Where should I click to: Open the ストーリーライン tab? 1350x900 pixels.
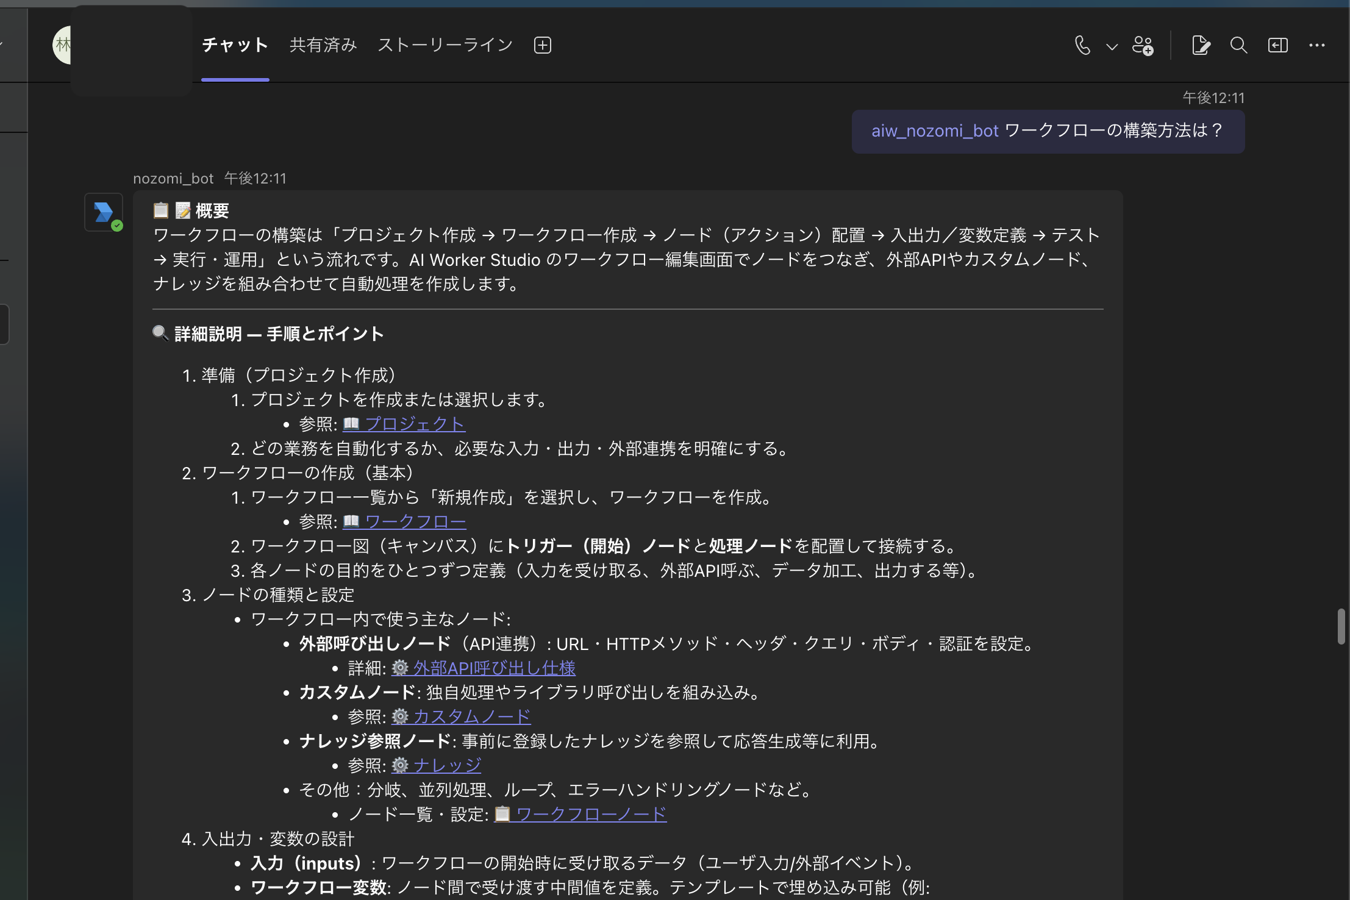(x=445, y=45)
